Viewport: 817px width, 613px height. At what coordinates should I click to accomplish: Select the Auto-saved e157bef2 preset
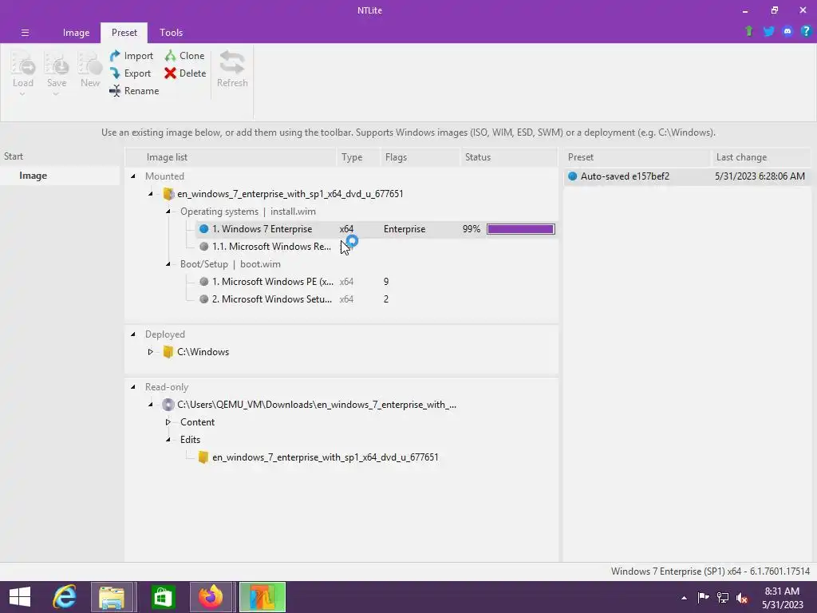pyautogui.click(x=625, y=176)
